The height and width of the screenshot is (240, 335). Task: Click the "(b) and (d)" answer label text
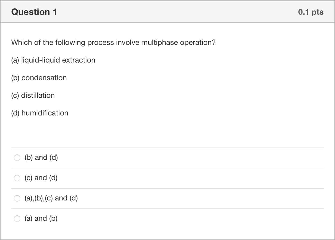tap(41, 158)
